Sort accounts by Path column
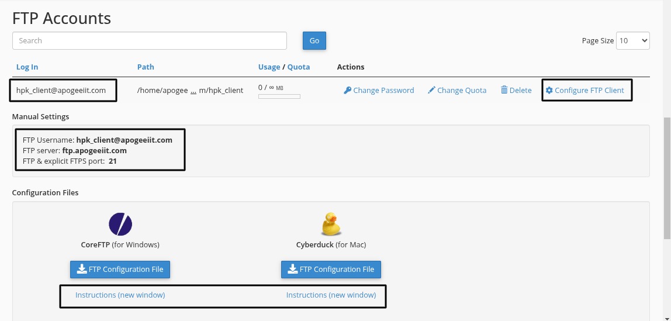Image resolution: width=671 pixels, height=321 pixels. coord(146,67)
